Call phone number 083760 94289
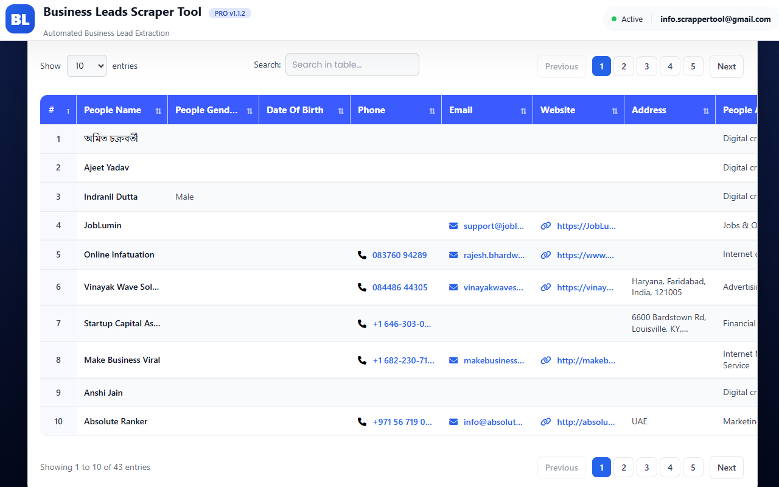 pyautogui.click(x=400, y=255)
